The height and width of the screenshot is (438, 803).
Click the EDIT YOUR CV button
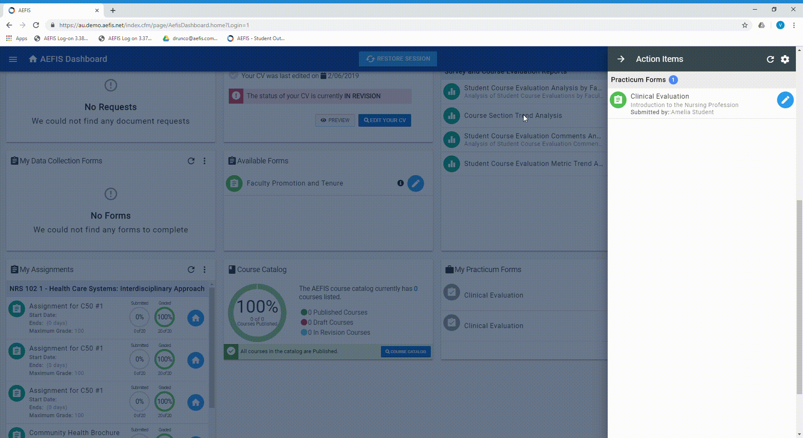click(385, 120)
